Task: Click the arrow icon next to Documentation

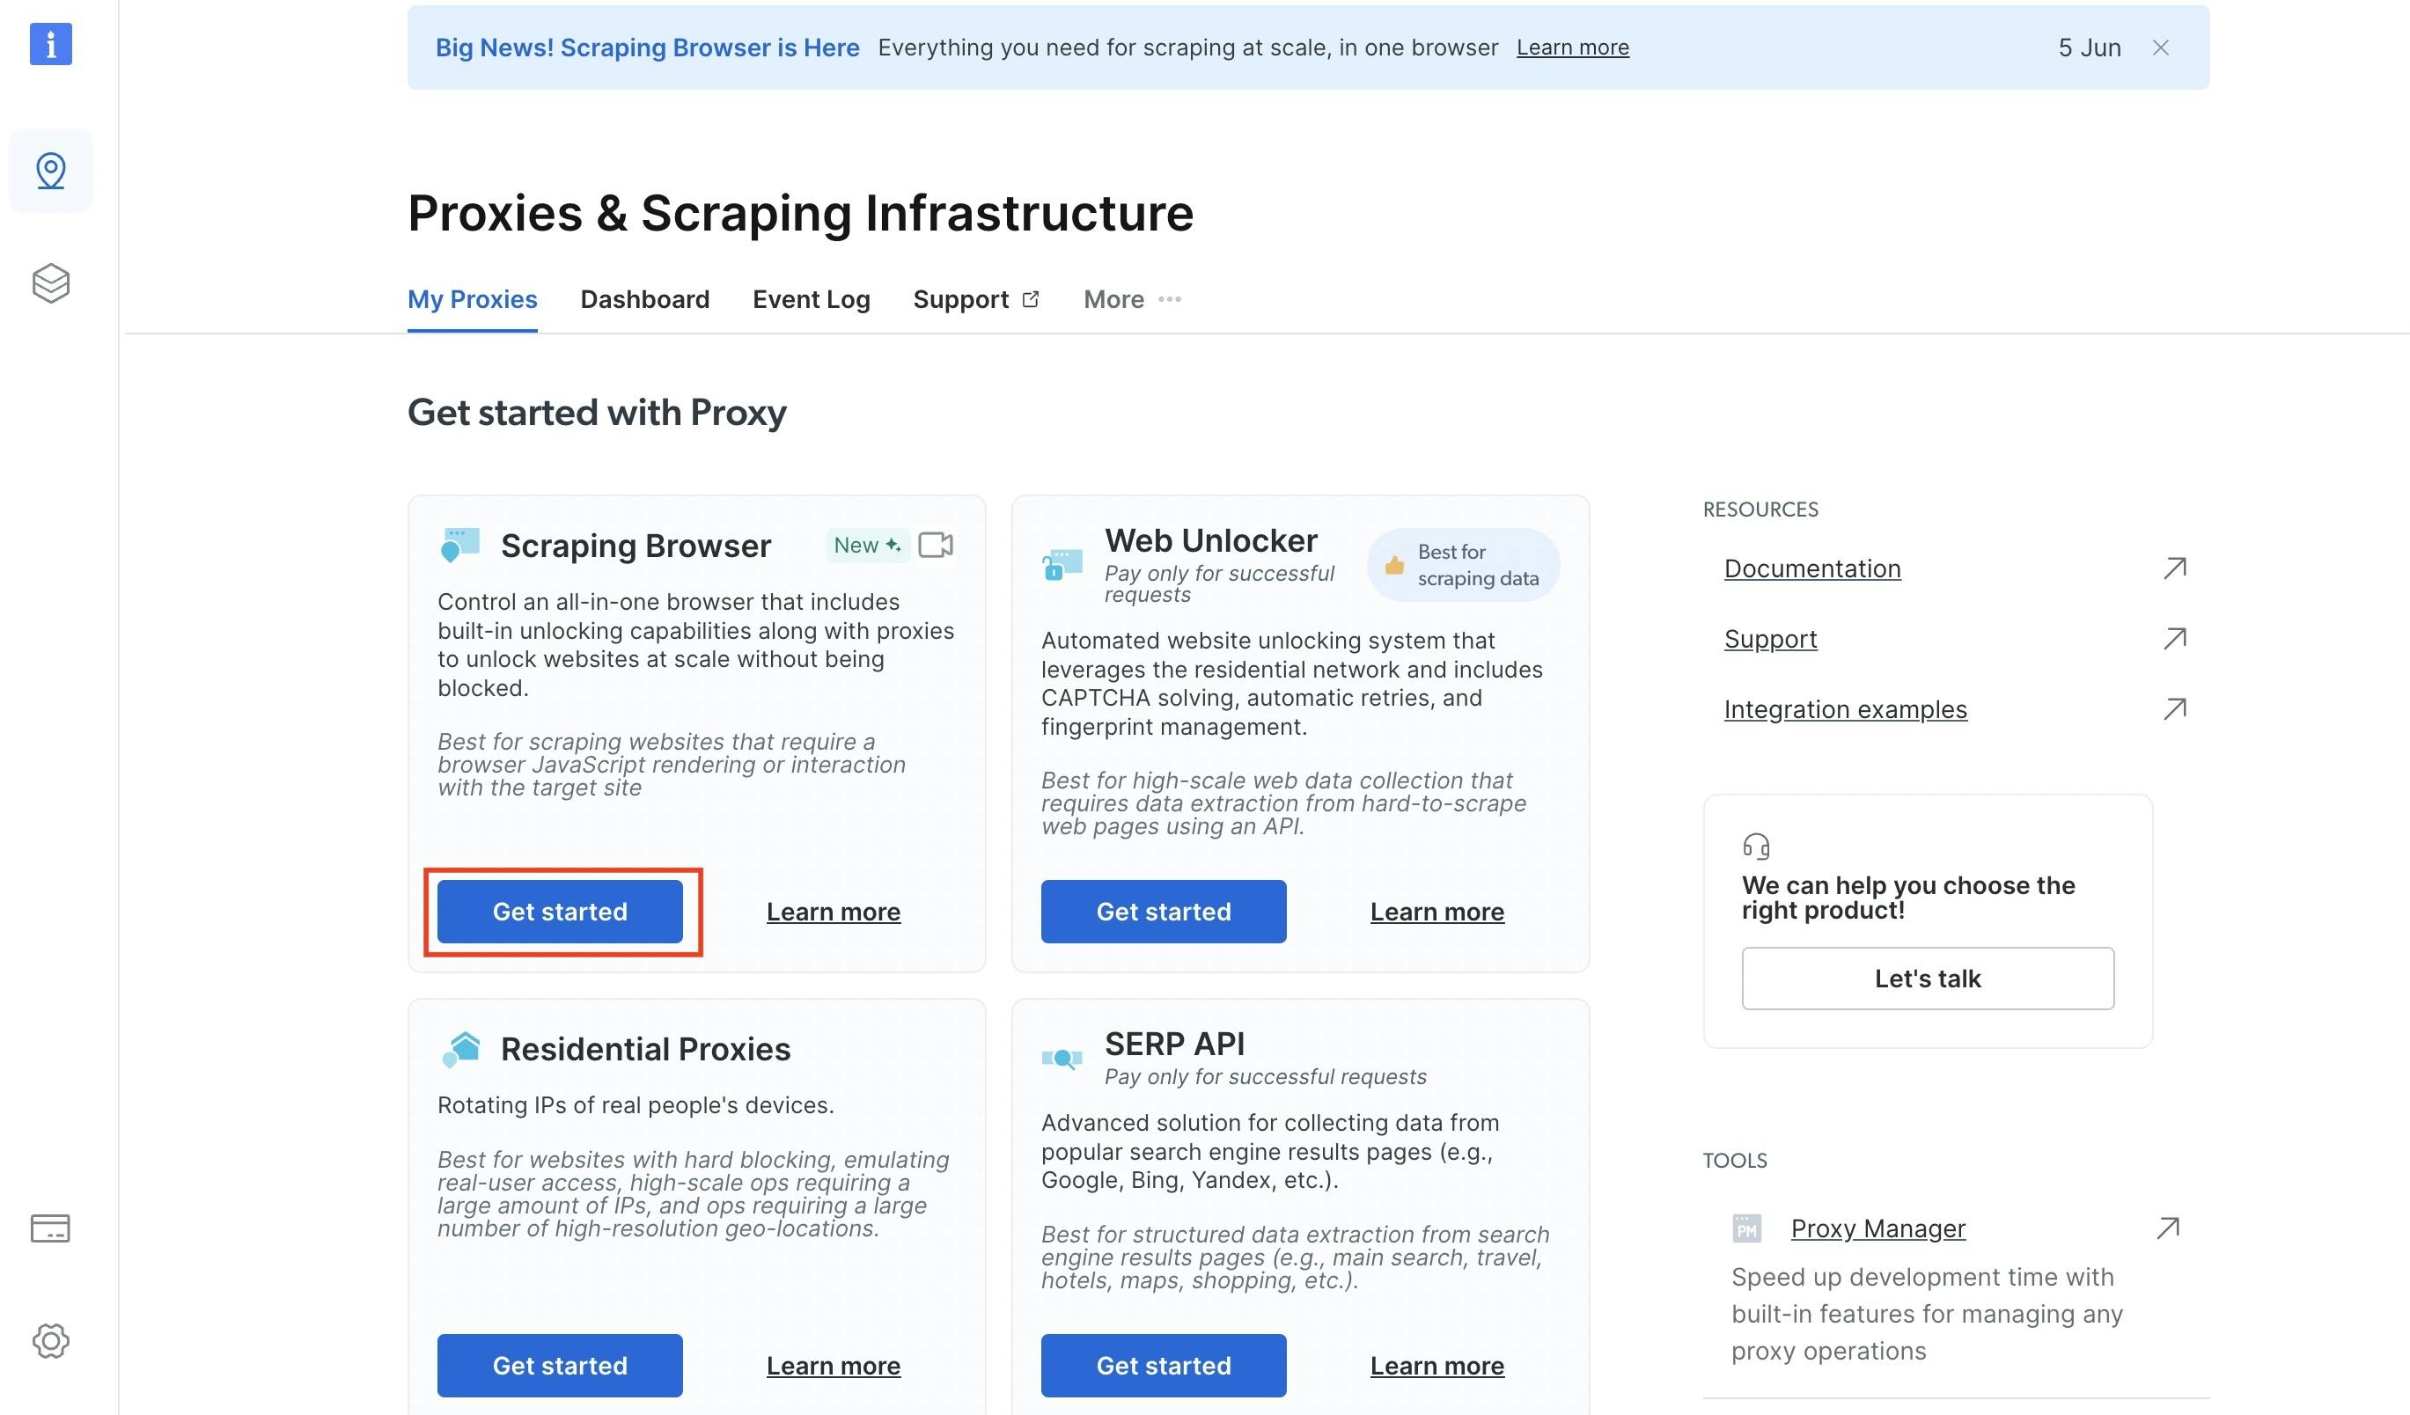Action: click(x=2175, y=568)
